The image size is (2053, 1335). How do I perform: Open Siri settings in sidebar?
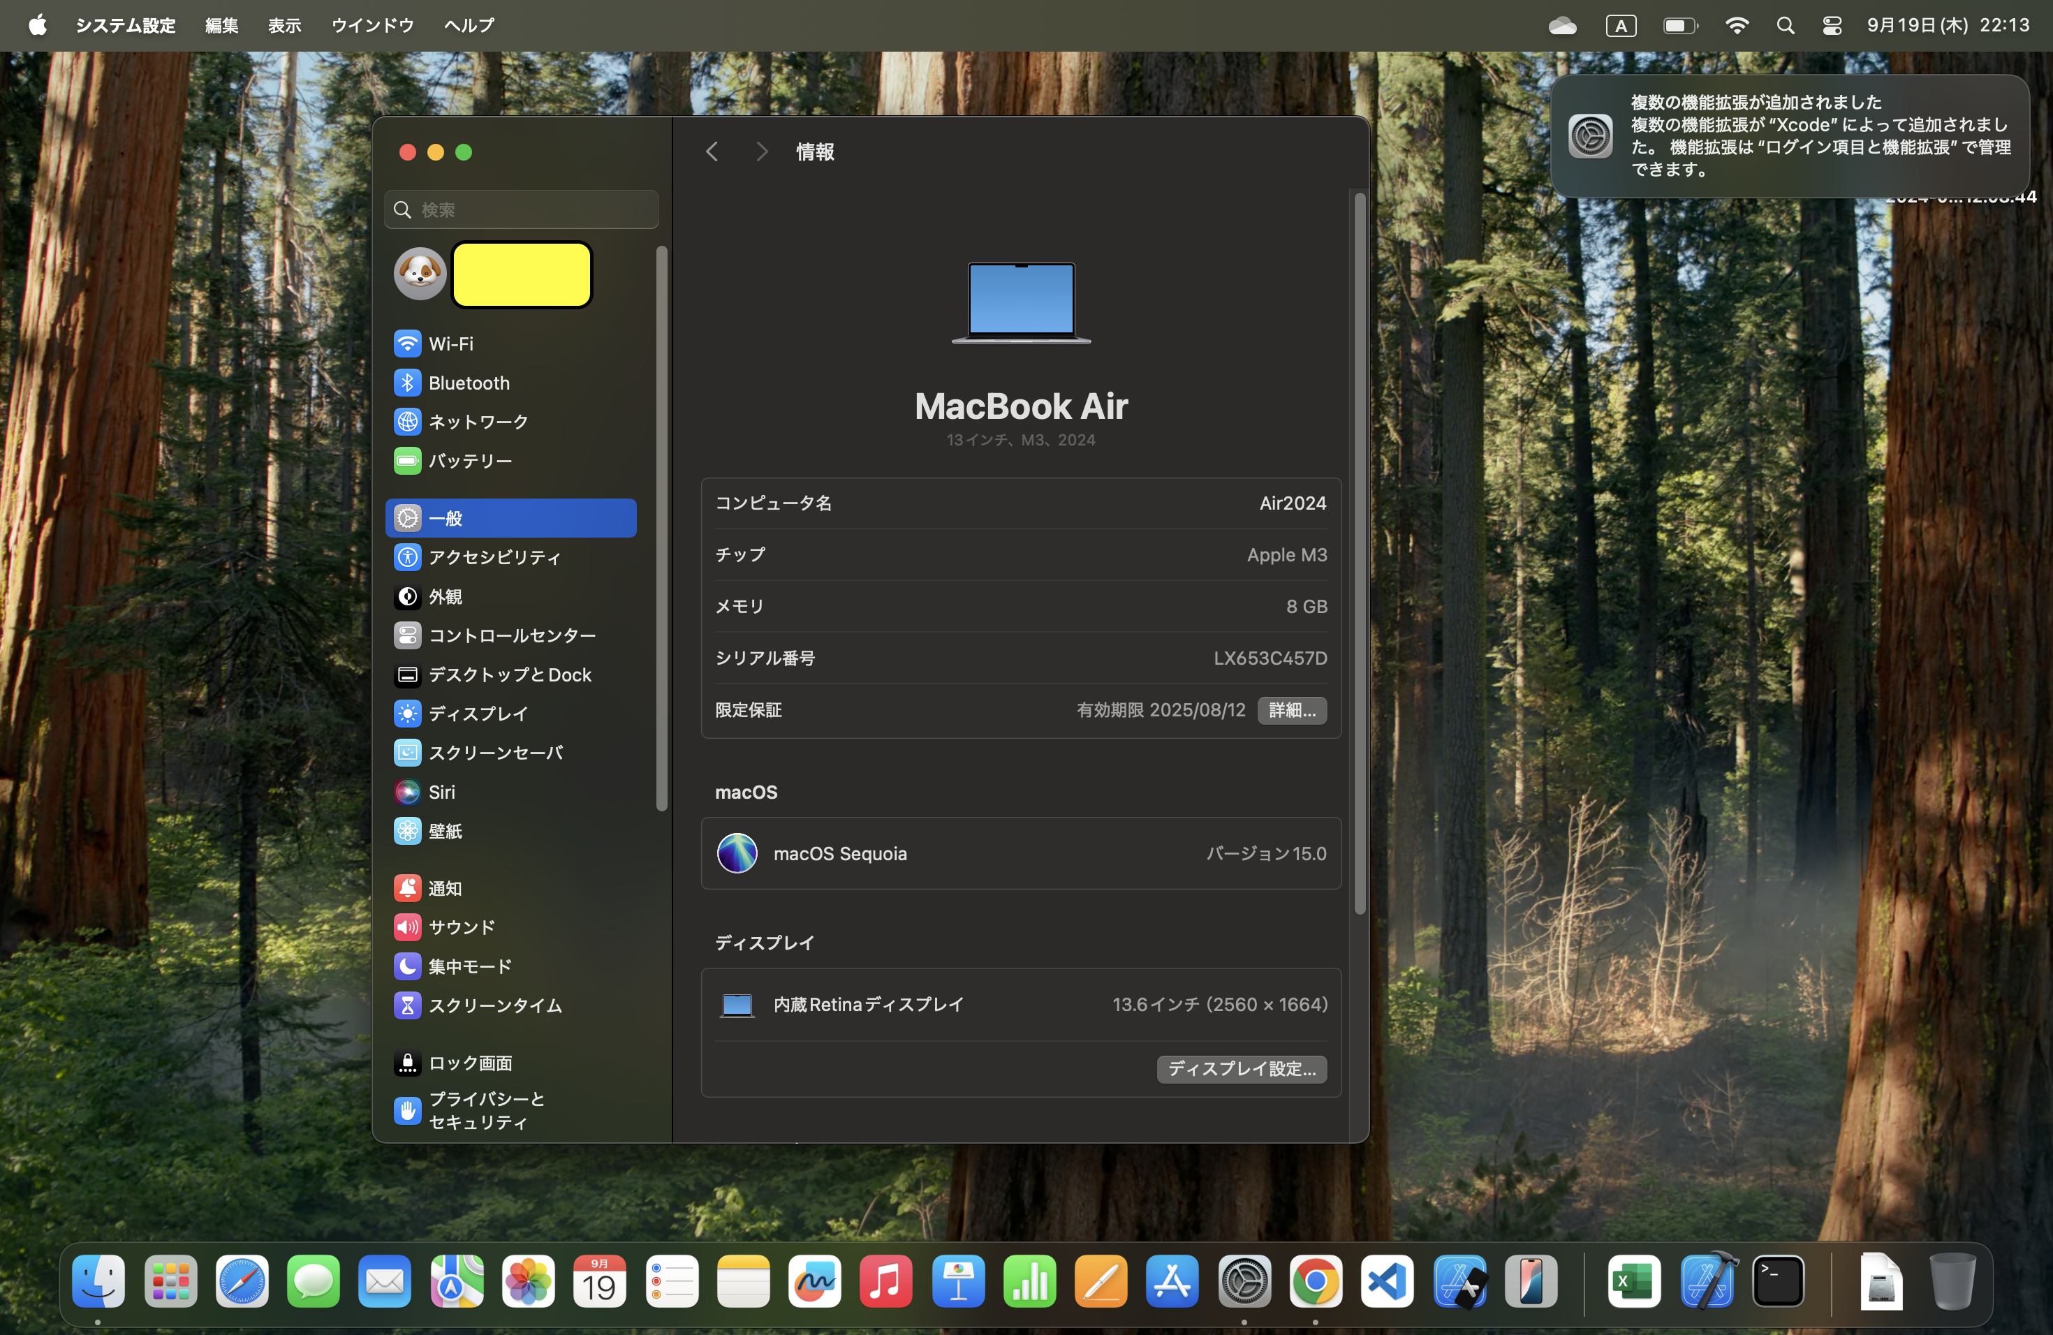[x=441, y=792]
